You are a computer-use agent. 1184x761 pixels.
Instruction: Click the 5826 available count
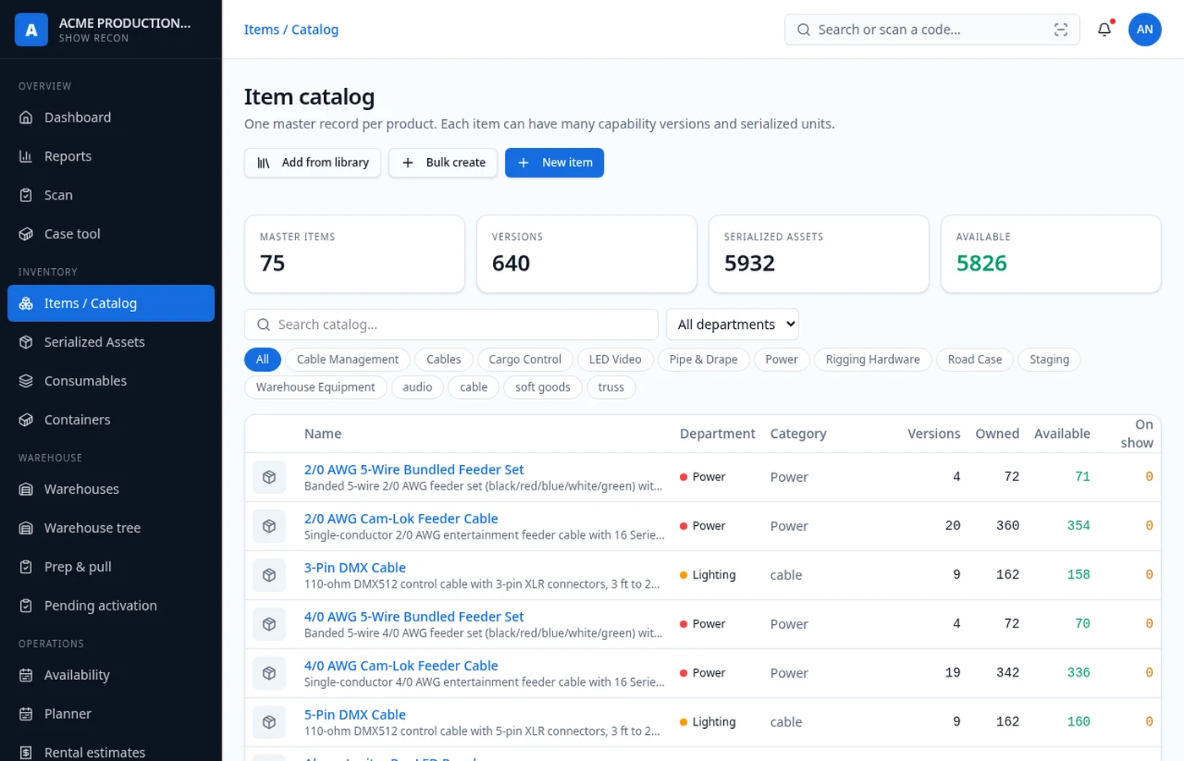[x=981, y=263]
